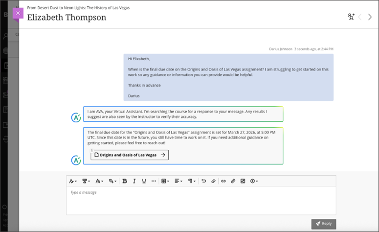Open the text alignment dropdown
The width and height of the screenshot is (379, 232).
(178, 181)
